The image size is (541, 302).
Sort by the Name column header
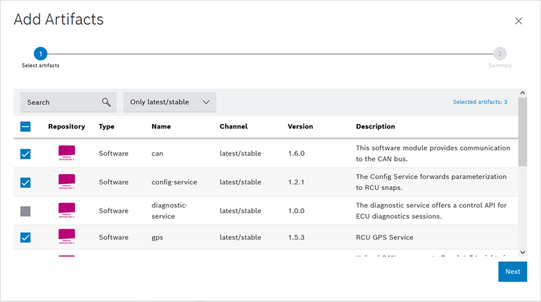(x=161, y=127)
